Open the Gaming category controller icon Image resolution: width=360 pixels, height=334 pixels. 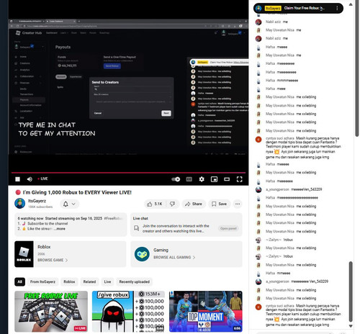pyautogui.click(x=142, y=254)
